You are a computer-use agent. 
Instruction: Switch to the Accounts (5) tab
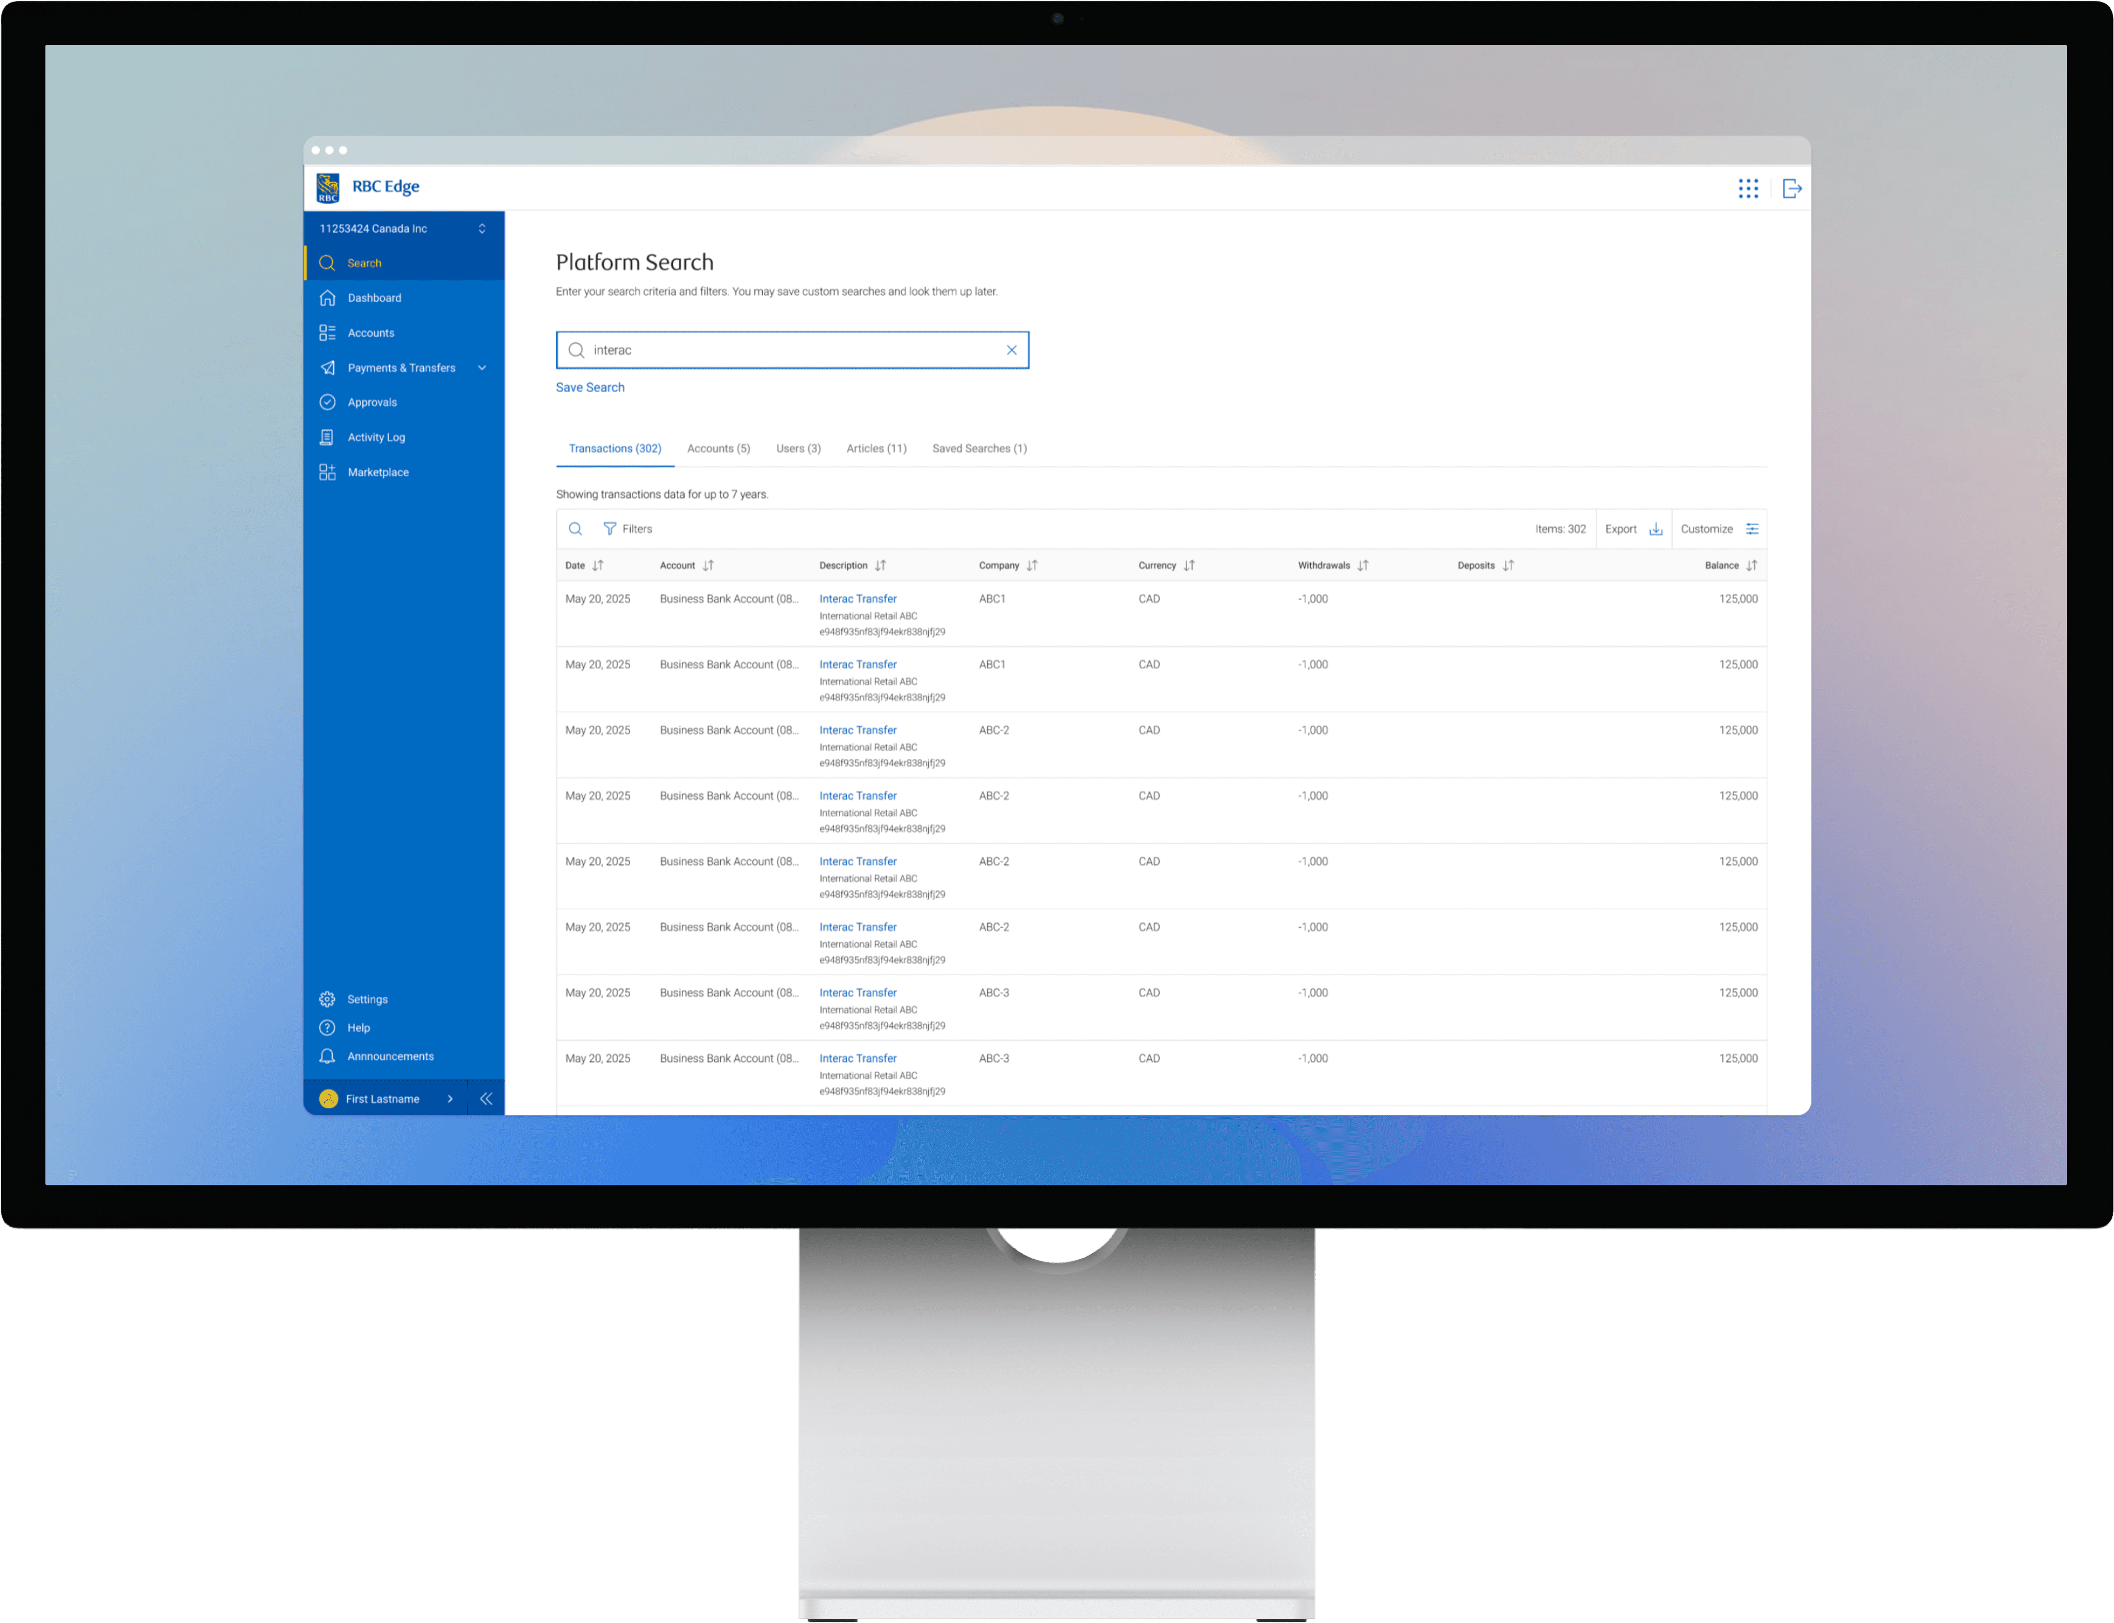718,448
